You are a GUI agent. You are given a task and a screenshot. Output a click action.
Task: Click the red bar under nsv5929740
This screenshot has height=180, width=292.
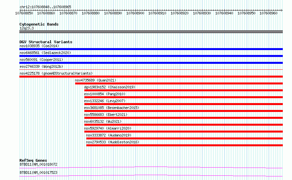183,132
